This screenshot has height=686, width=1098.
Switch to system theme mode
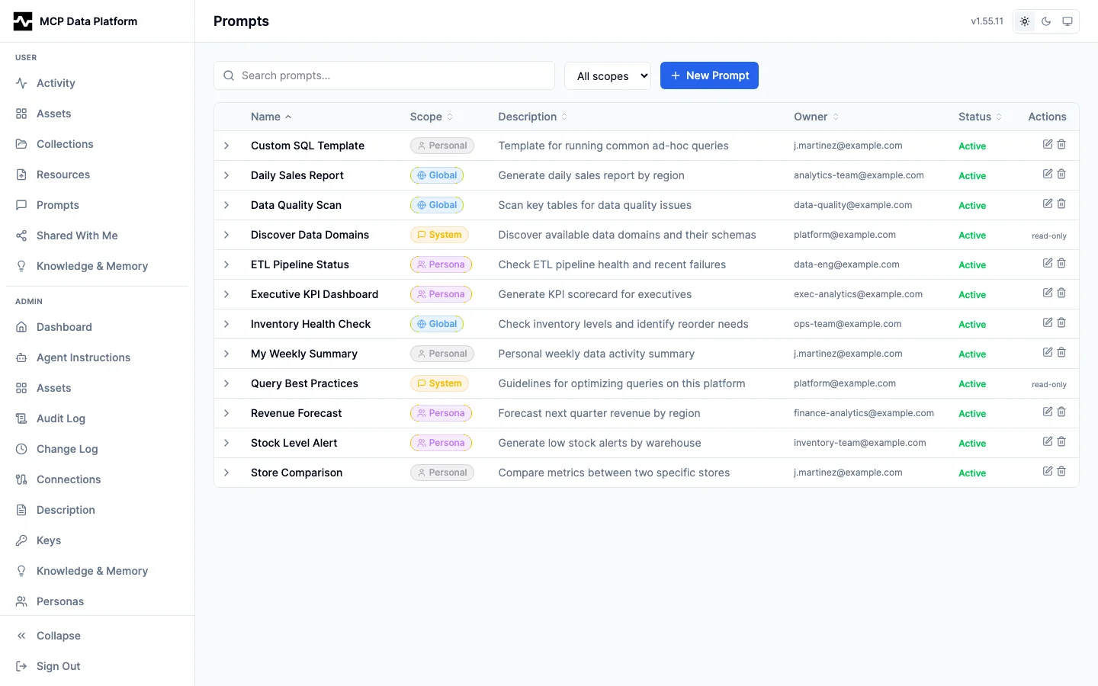pyautogui.click(x=1067, y=21)
